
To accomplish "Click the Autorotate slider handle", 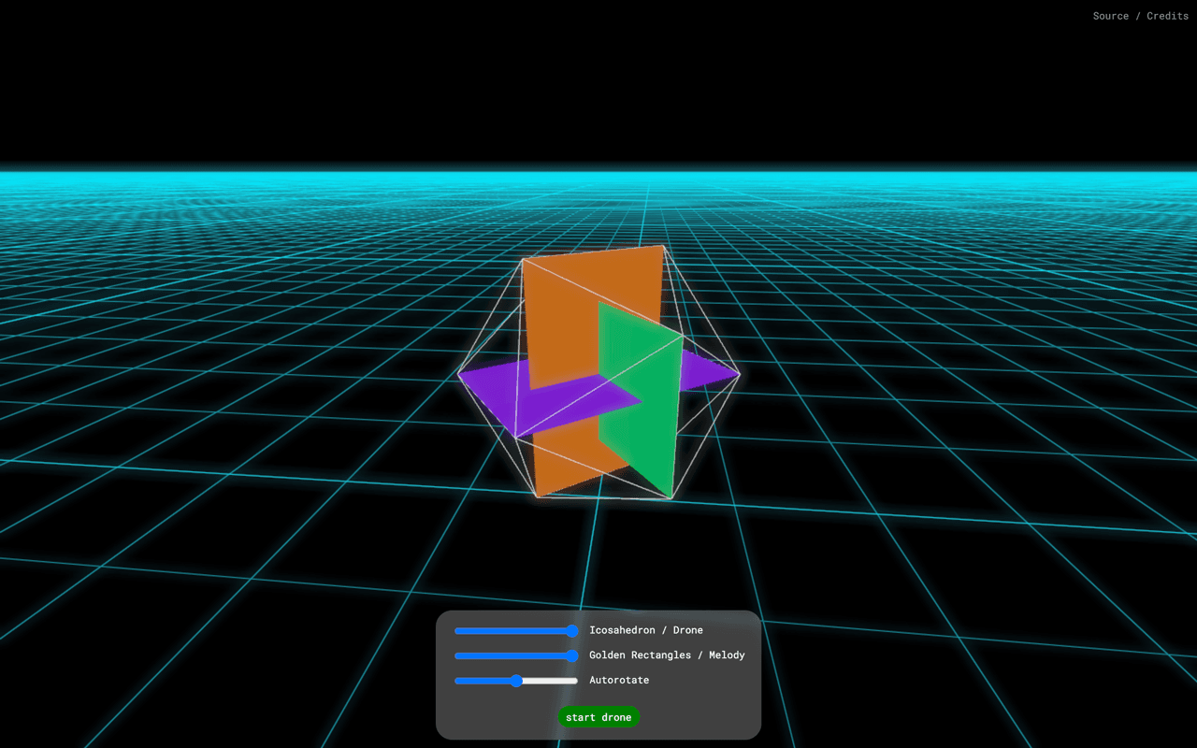I will pos(516,681).
